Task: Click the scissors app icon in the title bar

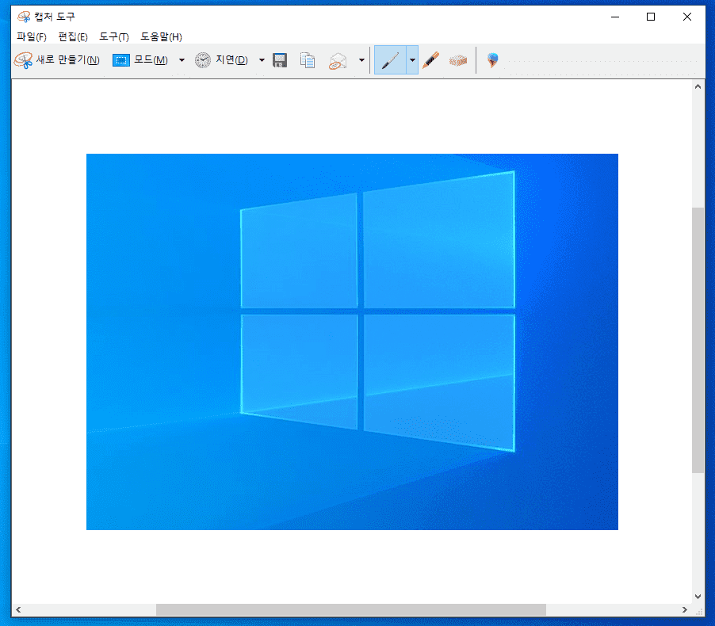Action: coord(24,17)
